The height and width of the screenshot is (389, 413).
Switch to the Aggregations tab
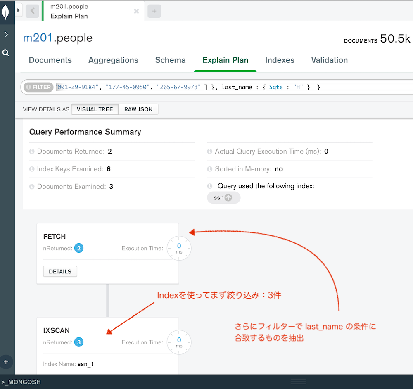pyautogui.click(x=113, y=60)
